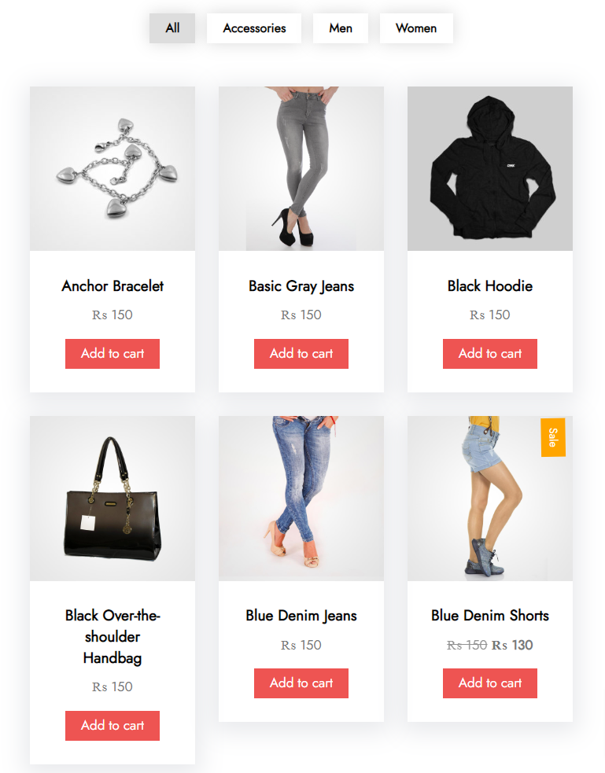Open the Black Hoodie product image
The width and height of the screenshot is (605, 773).
click(x=490, y=168)
